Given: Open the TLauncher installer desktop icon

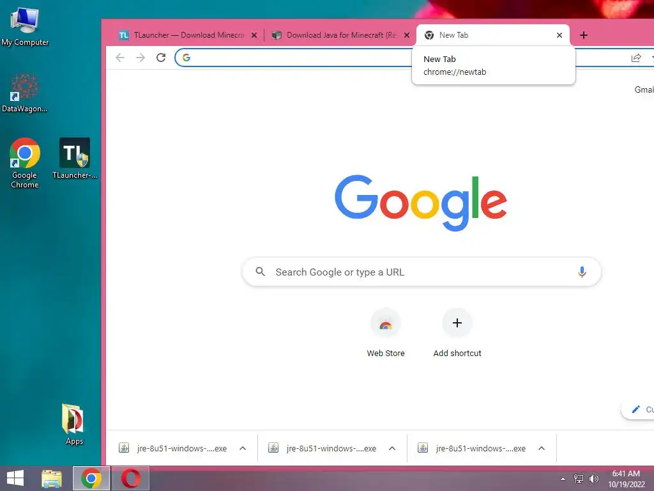Looking at the screenshot, I should point(75,159).
